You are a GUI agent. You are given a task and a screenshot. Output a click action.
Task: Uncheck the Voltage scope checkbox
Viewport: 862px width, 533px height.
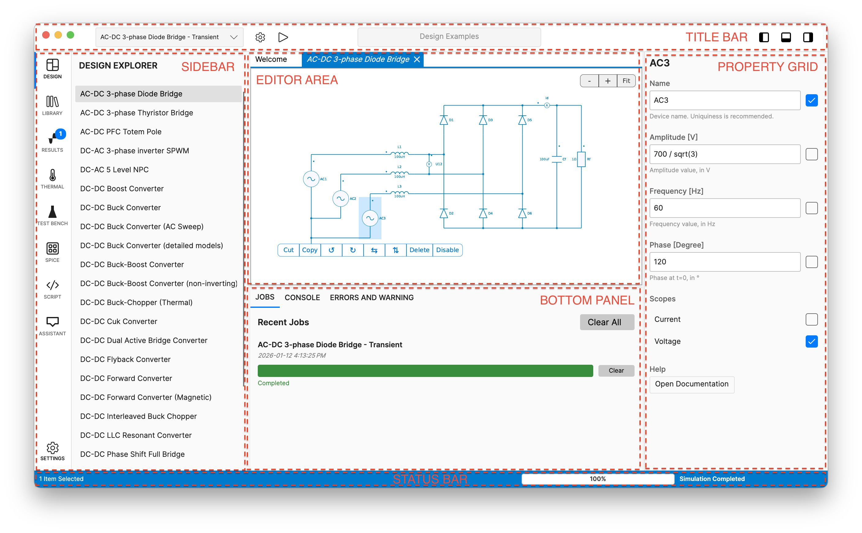(x=811, y=341)
